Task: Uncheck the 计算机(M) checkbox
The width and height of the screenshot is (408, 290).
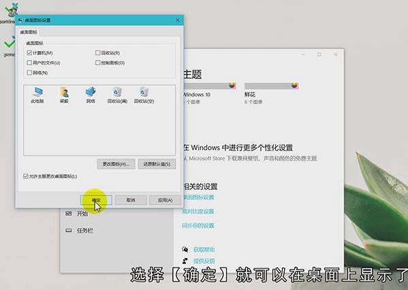Action: coord(29,53)
